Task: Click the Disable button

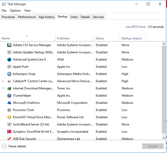Action: coord(153,146)
